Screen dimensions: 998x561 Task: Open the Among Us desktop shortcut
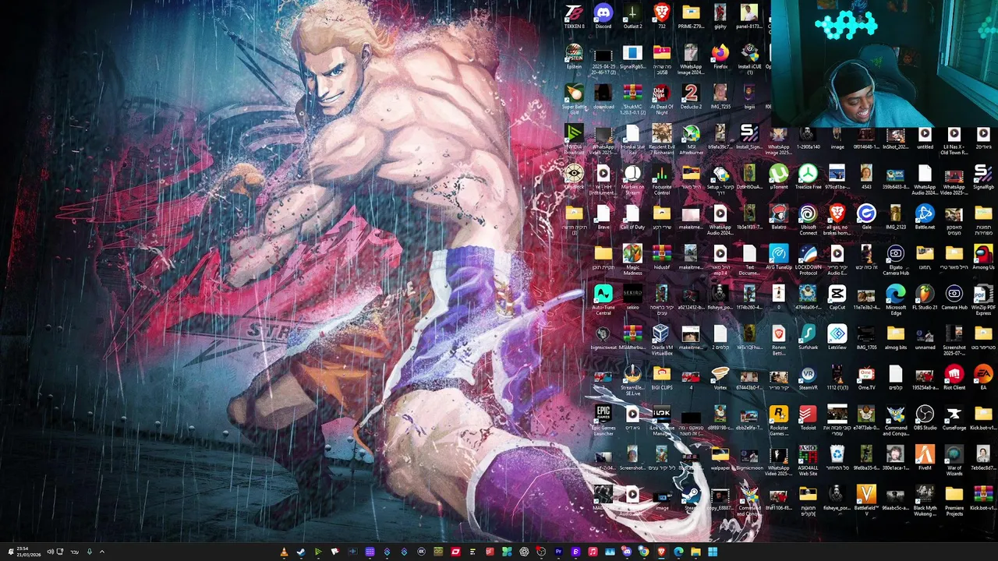[983, 258]
